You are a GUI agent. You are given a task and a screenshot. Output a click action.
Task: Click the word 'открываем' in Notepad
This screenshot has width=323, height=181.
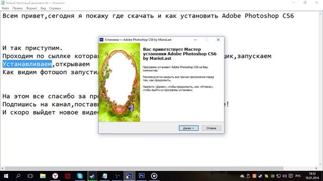[73, 64]
